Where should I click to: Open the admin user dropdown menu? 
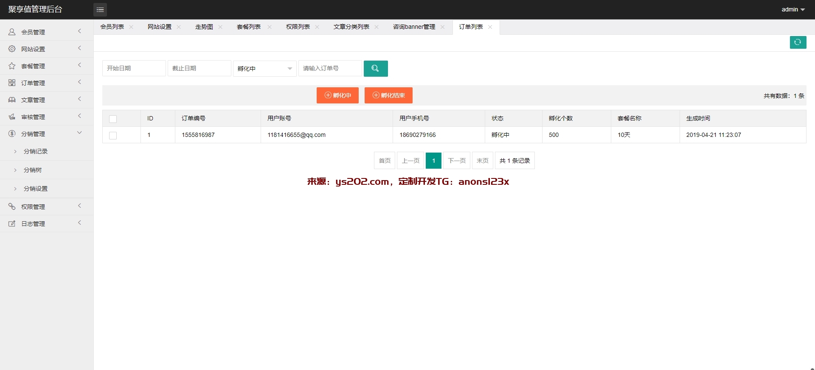793,9
